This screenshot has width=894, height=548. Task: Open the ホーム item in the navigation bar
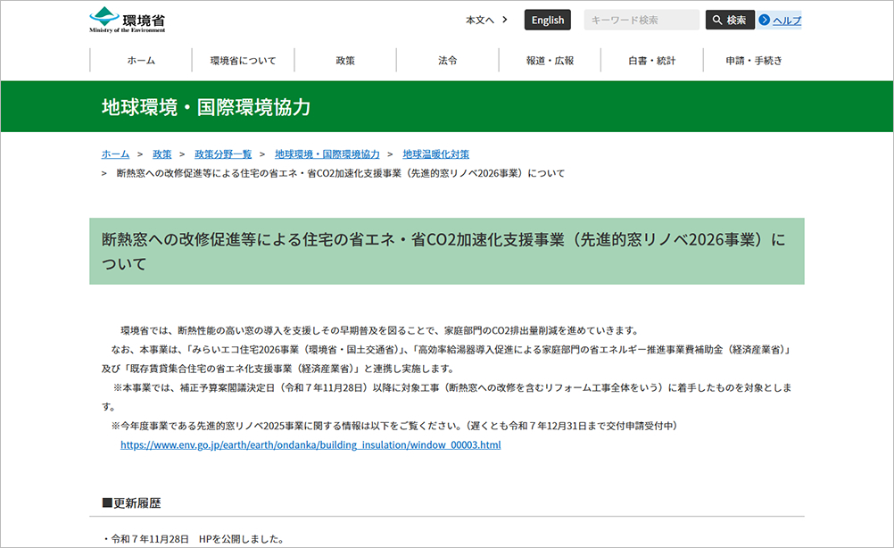click(x=140, y=60)
